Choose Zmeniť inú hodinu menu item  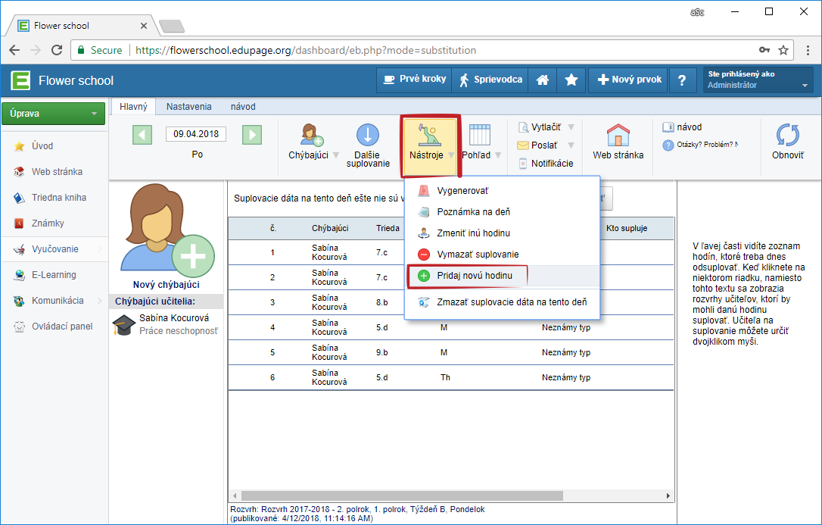click(x=503, y=233)
